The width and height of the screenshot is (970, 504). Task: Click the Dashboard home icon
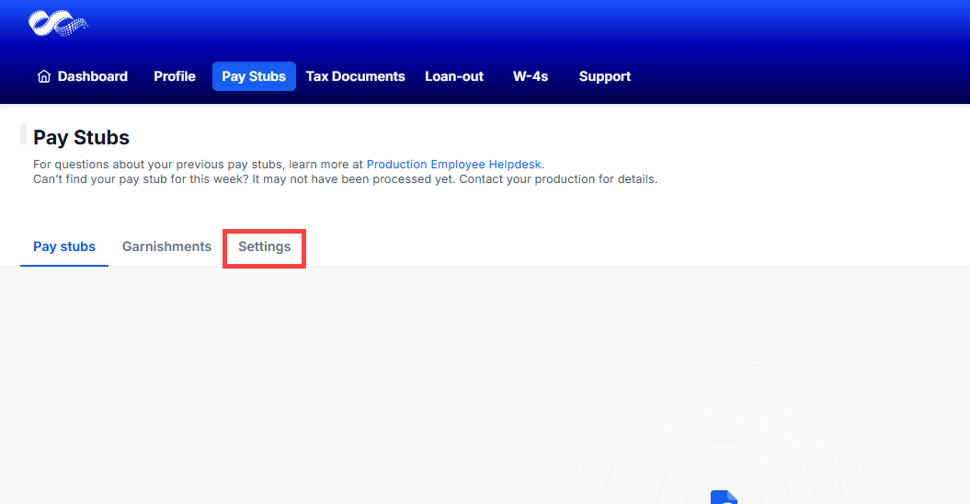click(44, 76)
